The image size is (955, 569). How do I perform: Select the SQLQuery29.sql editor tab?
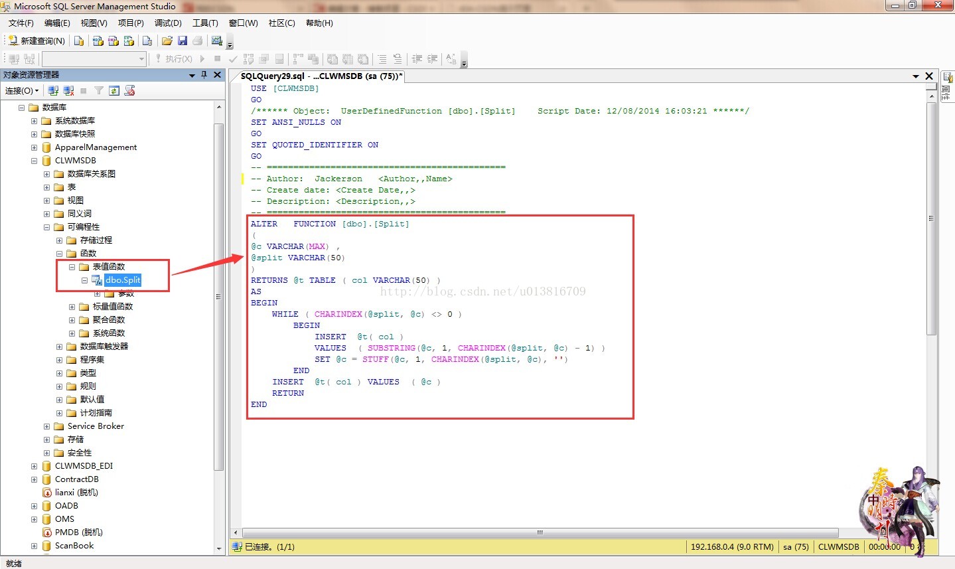(321, 76)
